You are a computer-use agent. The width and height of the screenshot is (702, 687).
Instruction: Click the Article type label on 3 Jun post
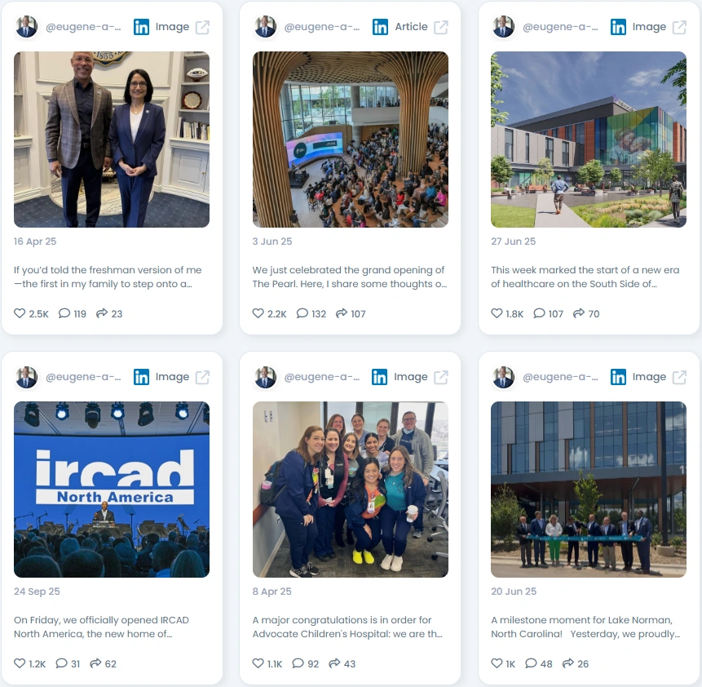(411, 27)
